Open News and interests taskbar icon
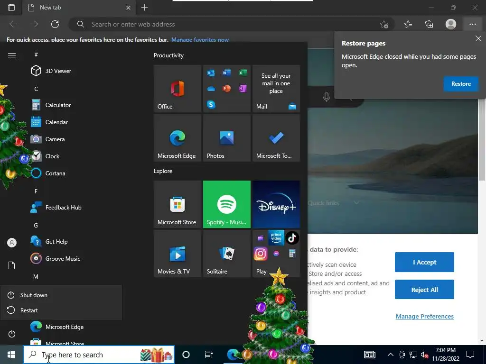 pos(369,355)
